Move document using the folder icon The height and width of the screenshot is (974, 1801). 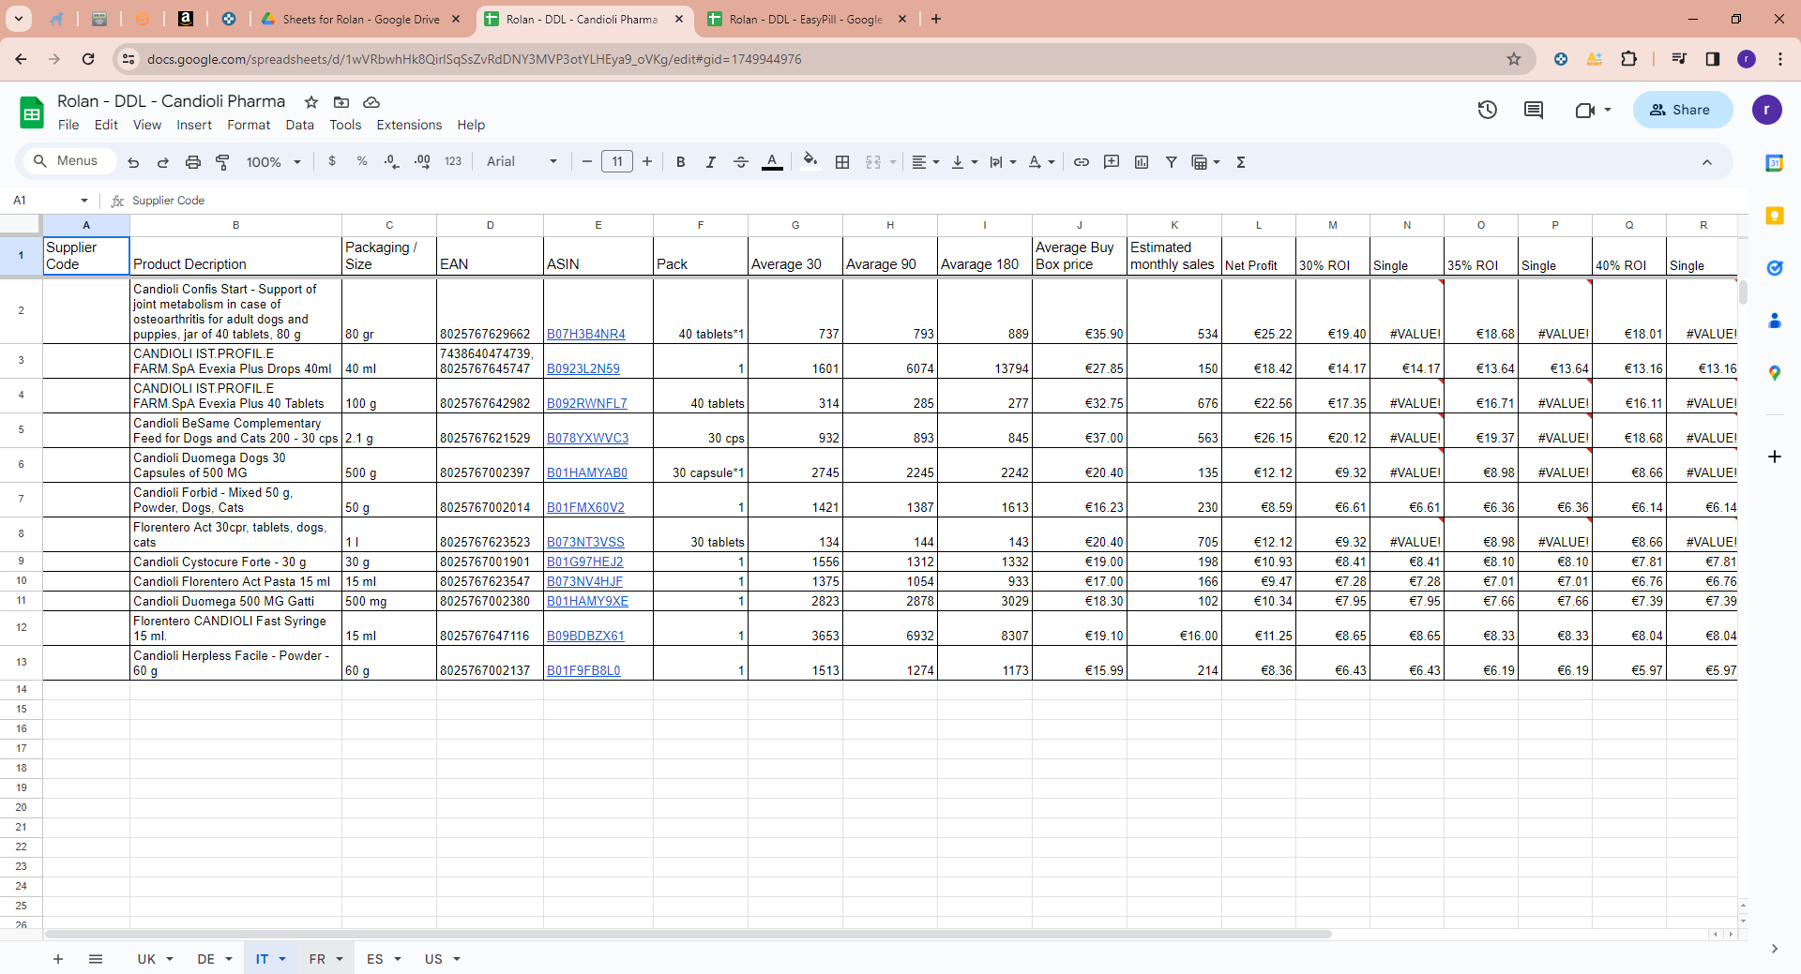point(341,101)
